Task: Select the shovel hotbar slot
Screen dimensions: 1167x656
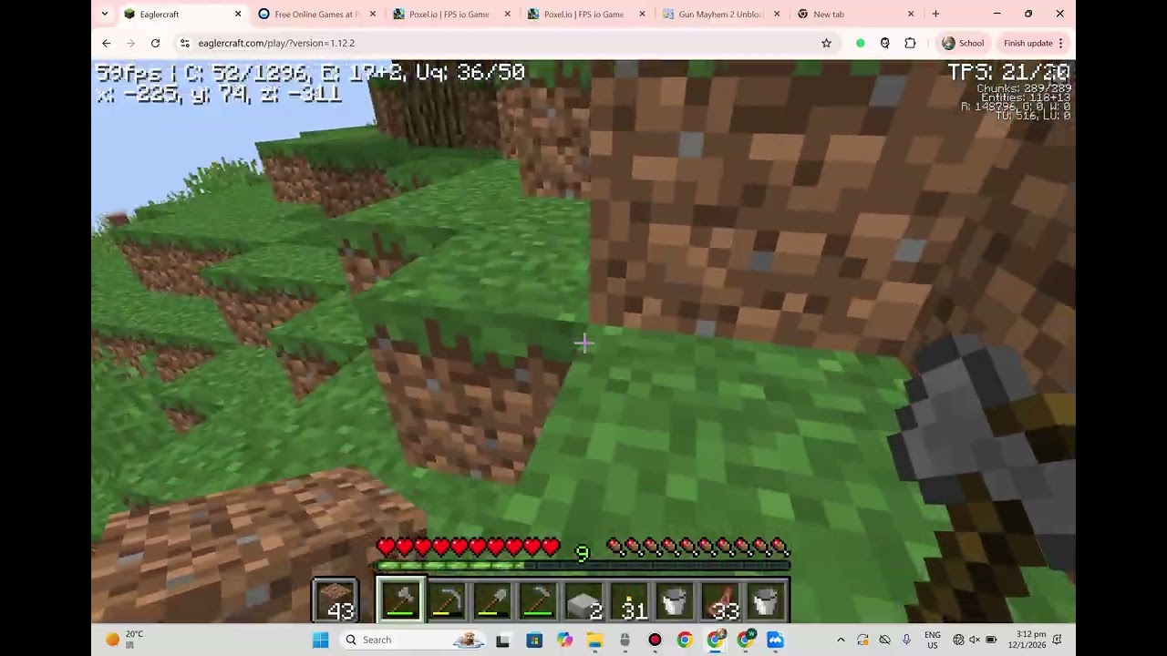Action: 492,601
